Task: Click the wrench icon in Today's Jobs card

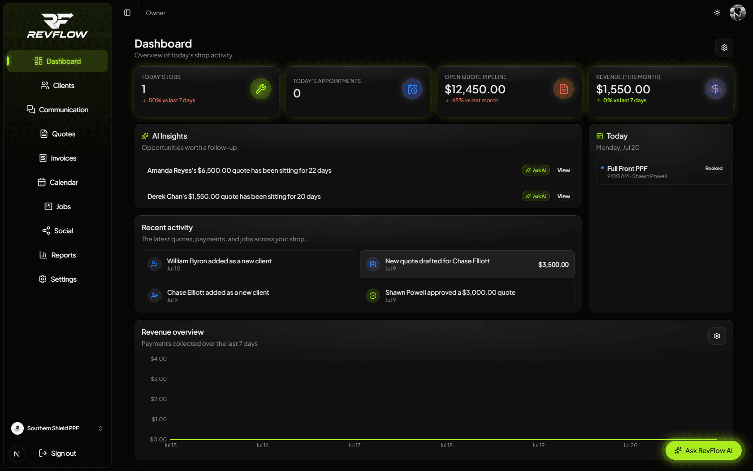Action: 261,89
